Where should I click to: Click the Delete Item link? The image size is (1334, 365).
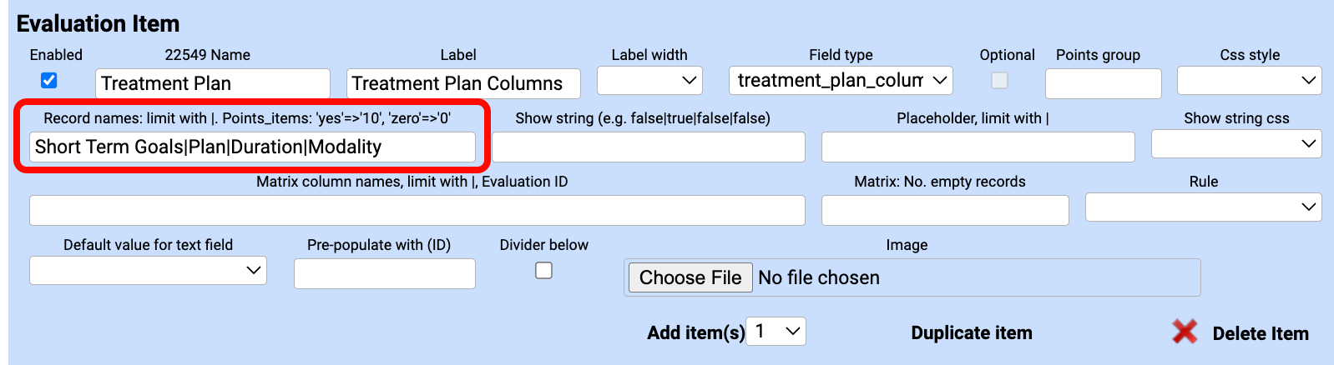1260,333
